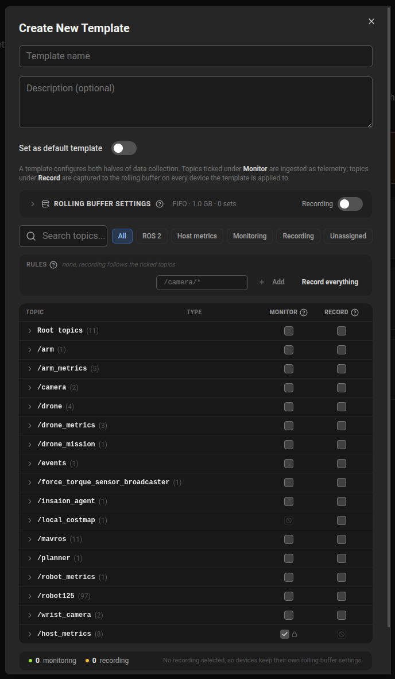Check Record for /local_costmap
The width and height of the screenshot is (395, 679).
[x=342, y=520]
